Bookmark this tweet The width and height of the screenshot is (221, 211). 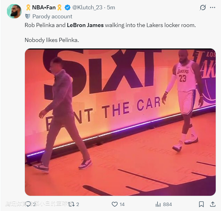[x=201, y=204]
